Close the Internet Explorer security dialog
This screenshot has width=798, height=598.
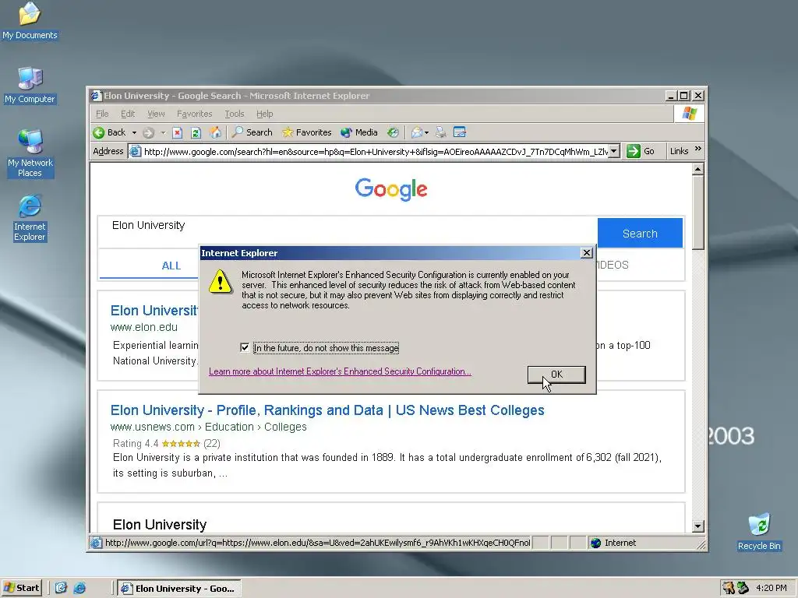[586, 253]
